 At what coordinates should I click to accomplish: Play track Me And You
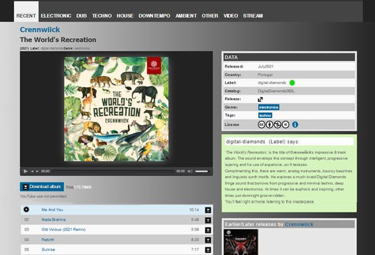coord(52,210)
